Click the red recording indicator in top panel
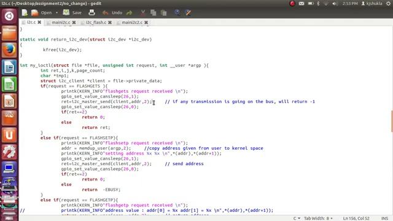Screen dimensions: 393x221 pyautogui.click(x=292, y=4)
